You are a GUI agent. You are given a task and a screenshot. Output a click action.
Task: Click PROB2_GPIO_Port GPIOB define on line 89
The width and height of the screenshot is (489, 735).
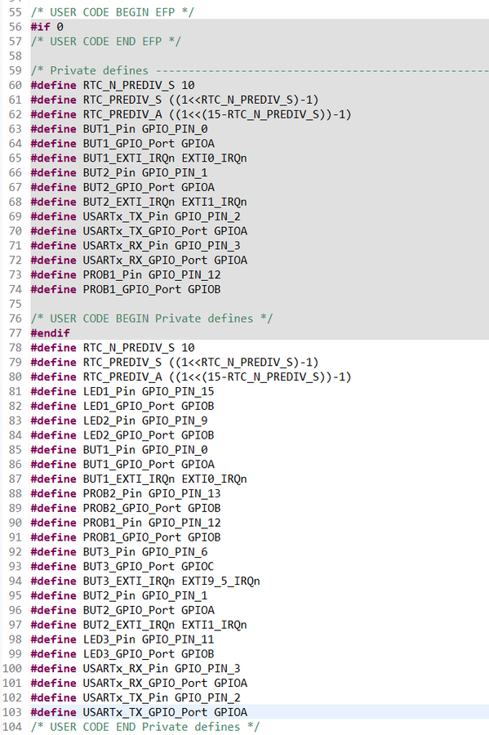[x=126, y=508]
